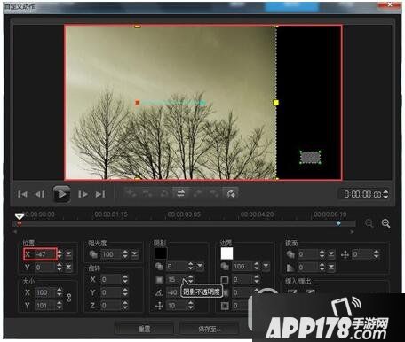Step forward one frame
This screenshot has width=405, height=342.
(83, 194)
